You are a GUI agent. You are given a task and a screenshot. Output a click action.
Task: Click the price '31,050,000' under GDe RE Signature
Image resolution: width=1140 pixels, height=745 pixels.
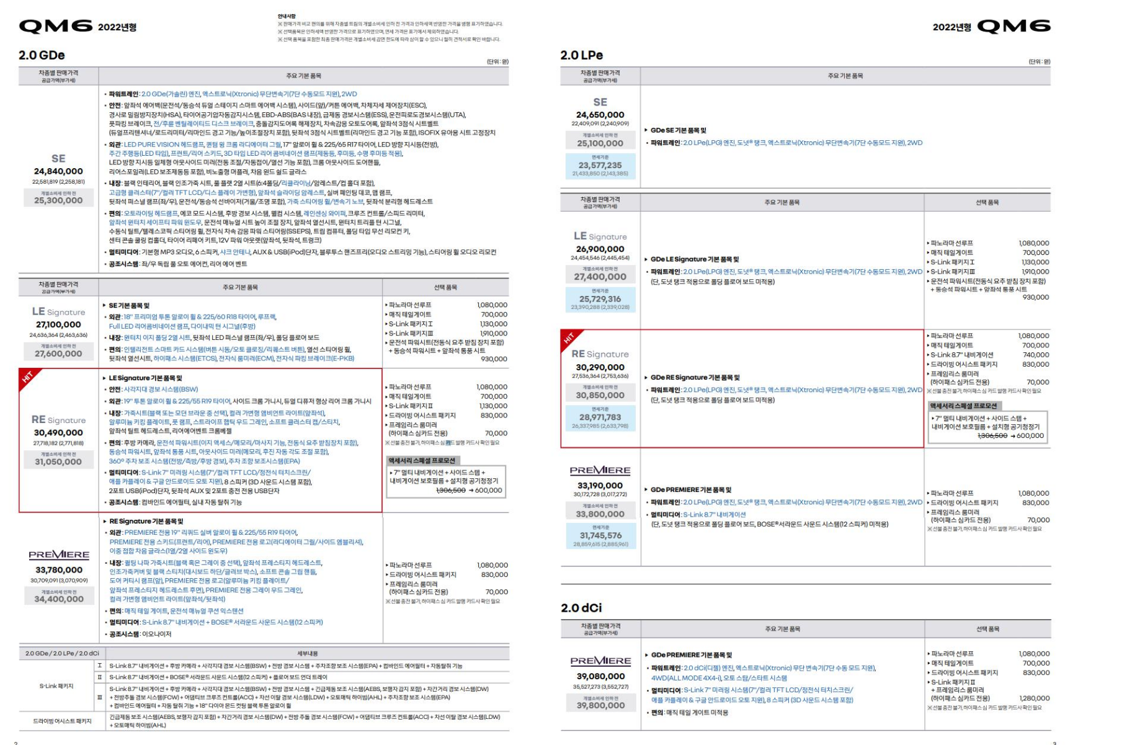[x=58, y=462]
